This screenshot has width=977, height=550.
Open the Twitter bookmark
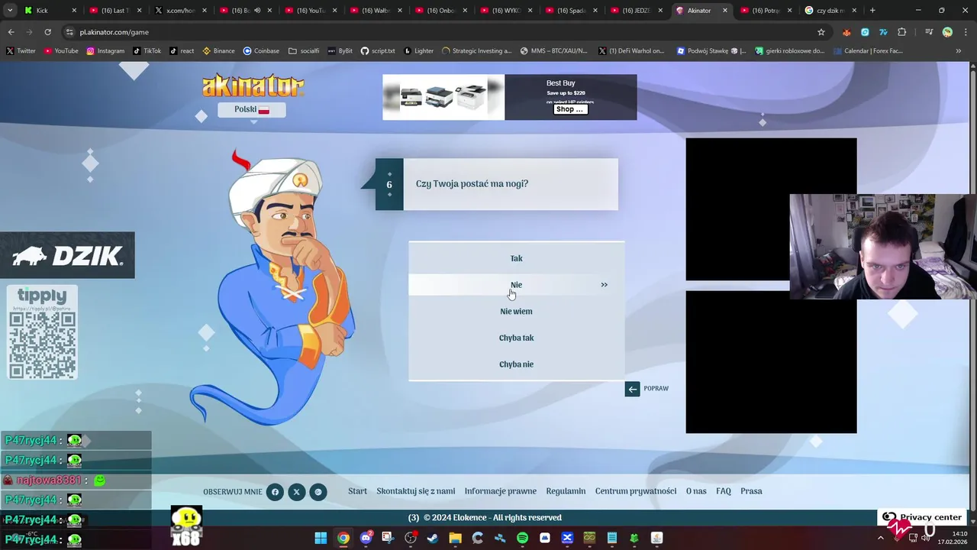click(21, 51)
